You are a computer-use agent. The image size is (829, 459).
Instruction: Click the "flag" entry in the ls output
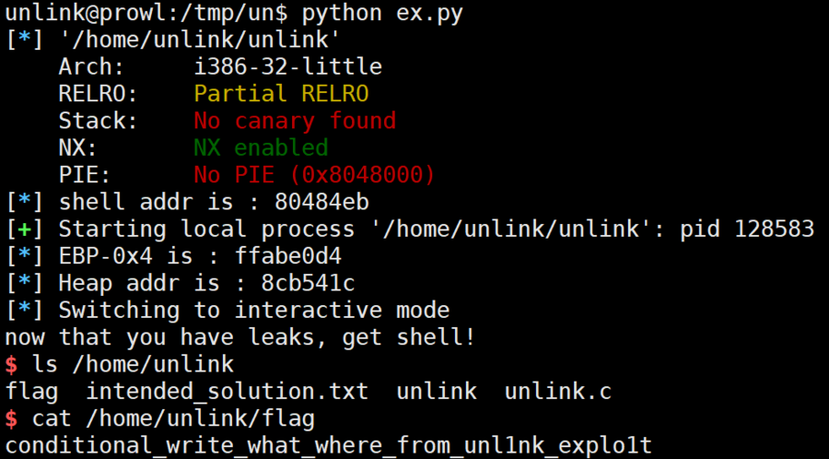coord(32,391)
